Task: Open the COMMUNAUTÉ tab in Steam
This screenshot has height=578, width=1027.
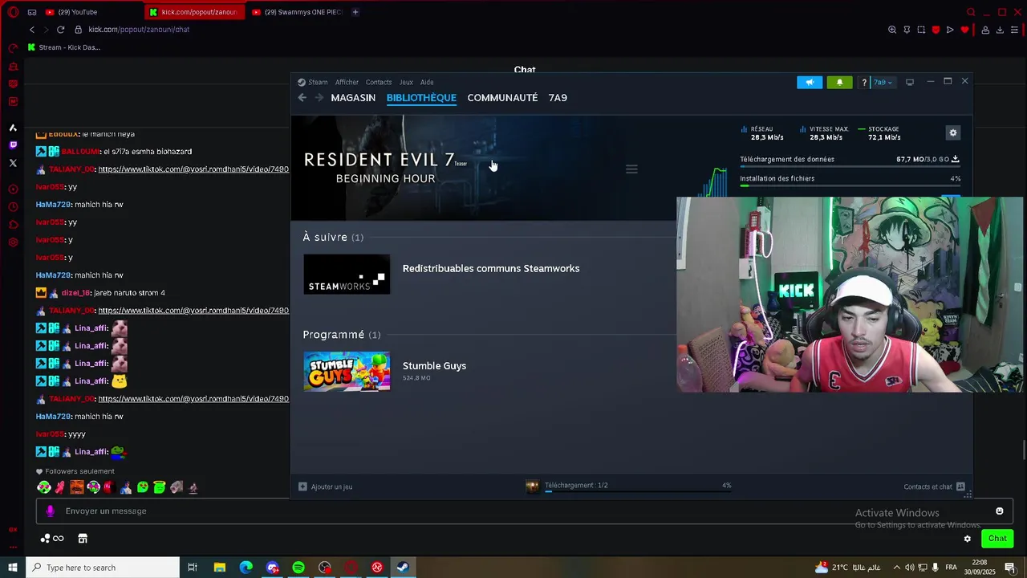Action: tap(502, 98)
